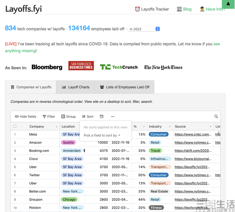Click the 10000 laid-off count in Amazon row
This screenshot has height=212, width=235.
tap(103, 143)
